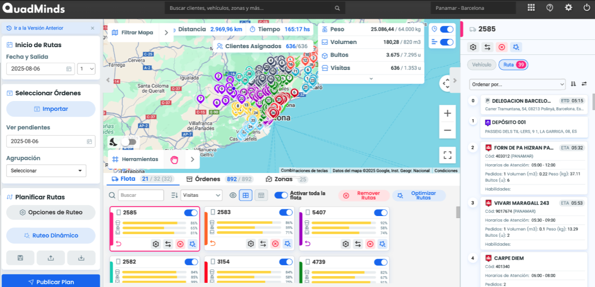Screen dimensions: 595x287
Task: Click the download plan icon button
Action: pyautogui.click(x=81, y=258)
